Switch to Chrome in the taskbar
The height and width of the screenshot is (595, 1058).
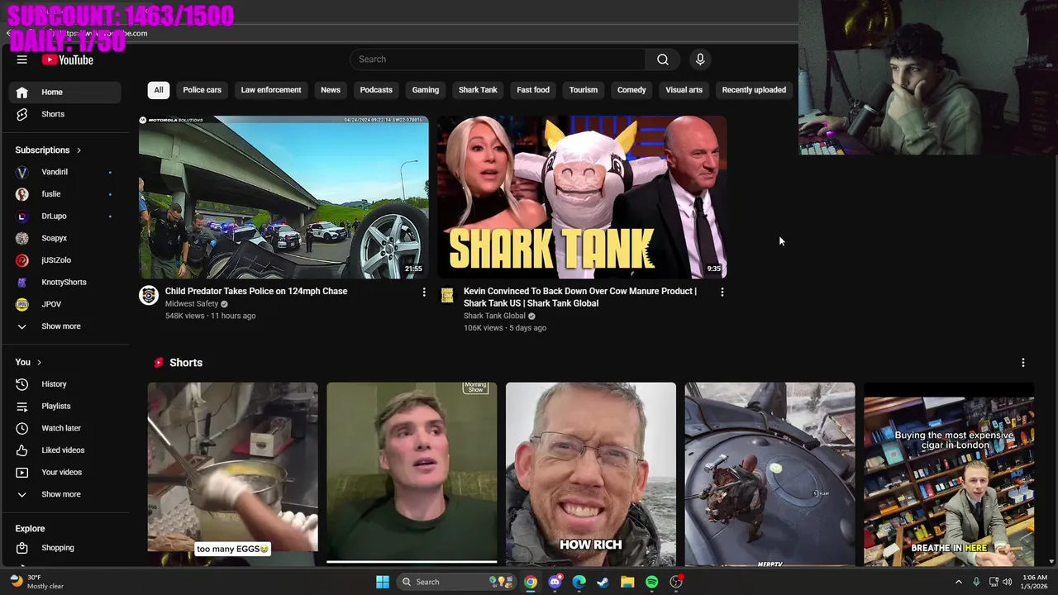[531, 582]
